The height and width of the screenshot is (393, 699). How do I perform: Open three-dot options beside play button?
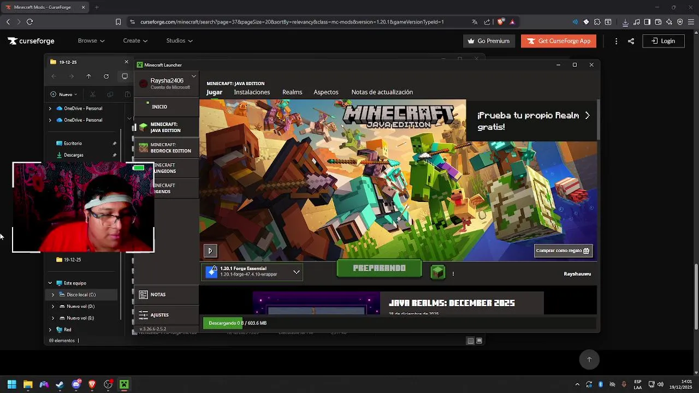coord(453,273)
